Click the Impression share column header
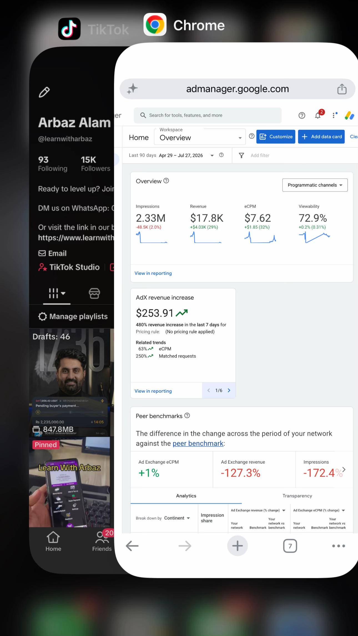358x636 pixels. (212, 518)
